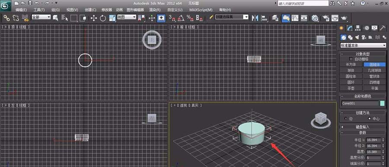Choose the Rectangular Selection Region tool
Screen dimensions: 389x167
73,18
